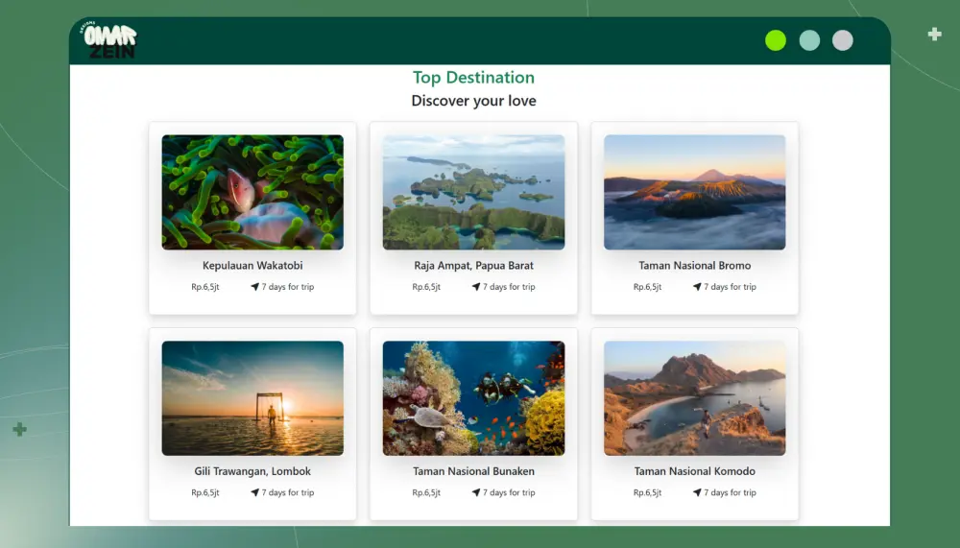This screenshot has width=960, height=548.
Task: Click the Rp.6,5jt price on Bromo card
Action: pyautogui.click(x=647, y=287)
